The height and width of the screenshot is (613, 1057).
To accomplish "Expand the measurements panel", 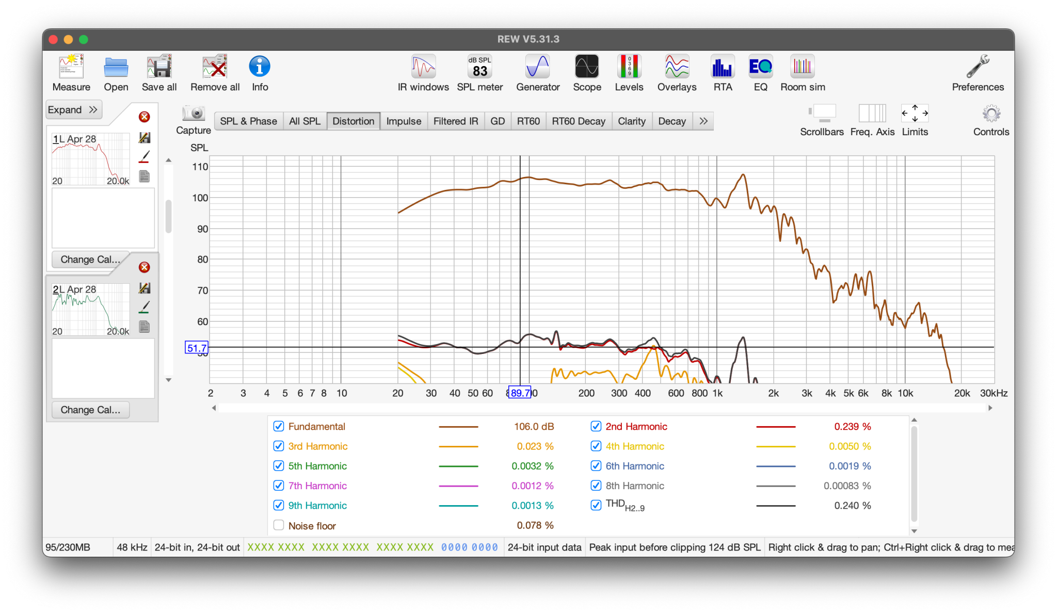I will [x=74, y=109].
